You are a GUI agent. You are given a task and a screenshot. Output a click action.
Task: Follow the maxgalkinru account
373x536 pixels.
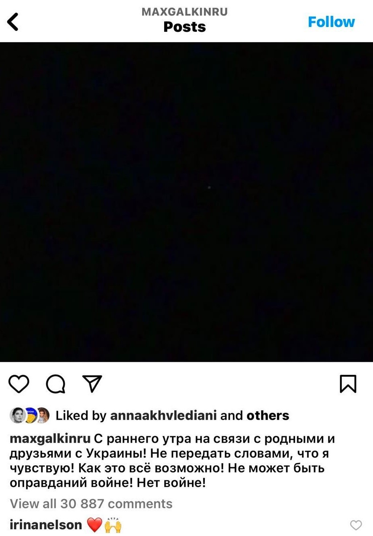pyautogui.click(x=331, y=22)
